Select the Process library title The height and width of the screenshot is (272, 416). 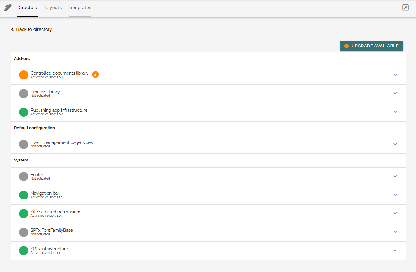coord(45,92)
